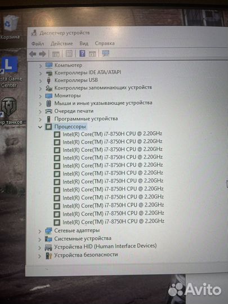Click the Help question-mark toolbar icon
This screenshot has width=228, height=304.
[82, 53]
